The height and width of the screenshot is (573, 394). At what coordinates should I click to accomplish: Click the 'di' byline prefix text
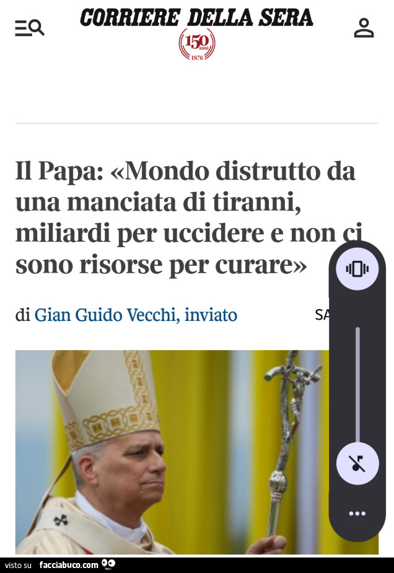point(23,315)
